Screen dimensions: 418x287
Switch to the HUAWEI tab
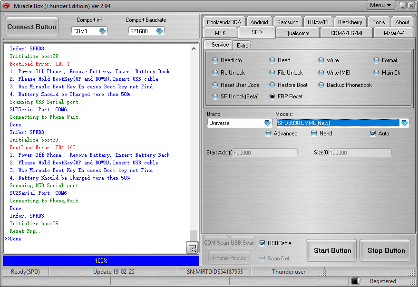tap(318, 22)
